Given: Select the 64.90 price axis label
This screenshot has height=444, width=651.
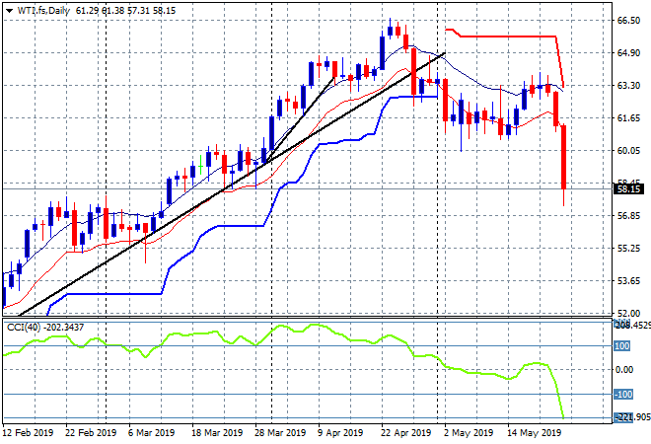Looking at the screenshot, I should point(628,52).
